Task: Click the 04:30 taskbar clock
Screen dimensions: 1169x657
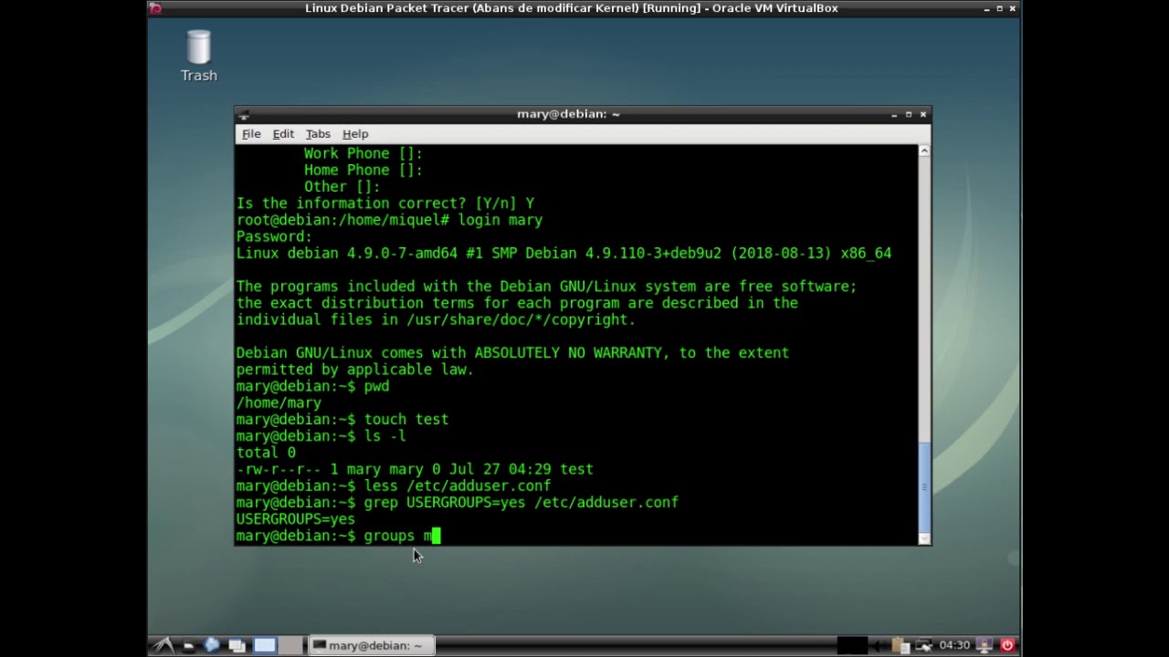Action: tap(954, 645)
